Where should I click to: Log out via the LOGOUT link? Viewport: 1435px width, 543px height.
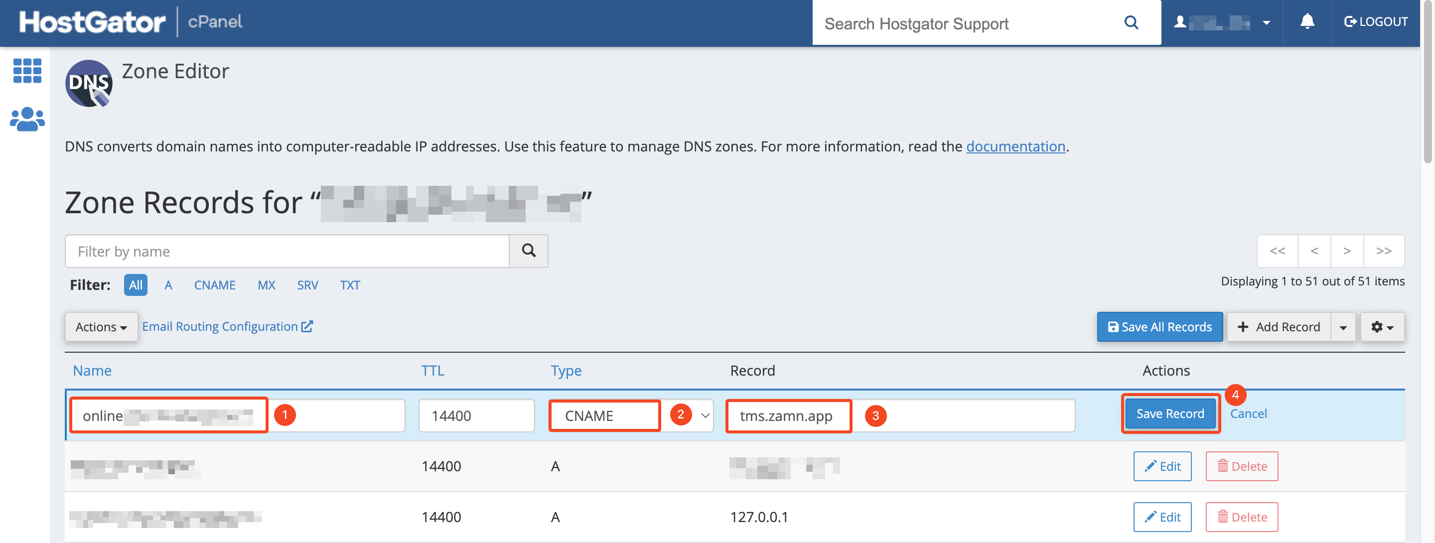pos(1375,22)
